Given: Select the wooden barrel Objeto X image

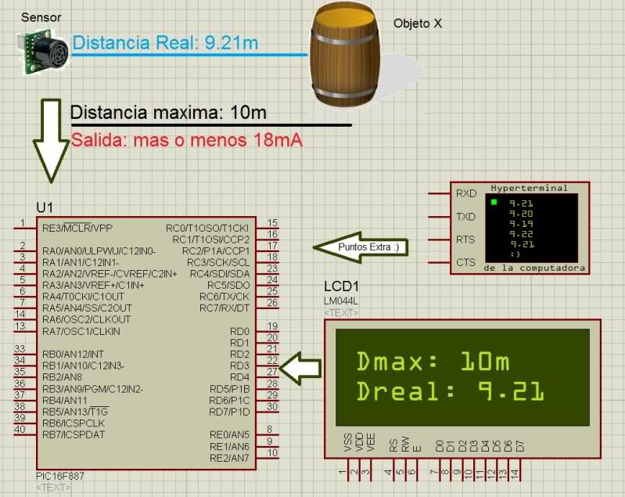Looking at the screenshot, I should (345, 55).
